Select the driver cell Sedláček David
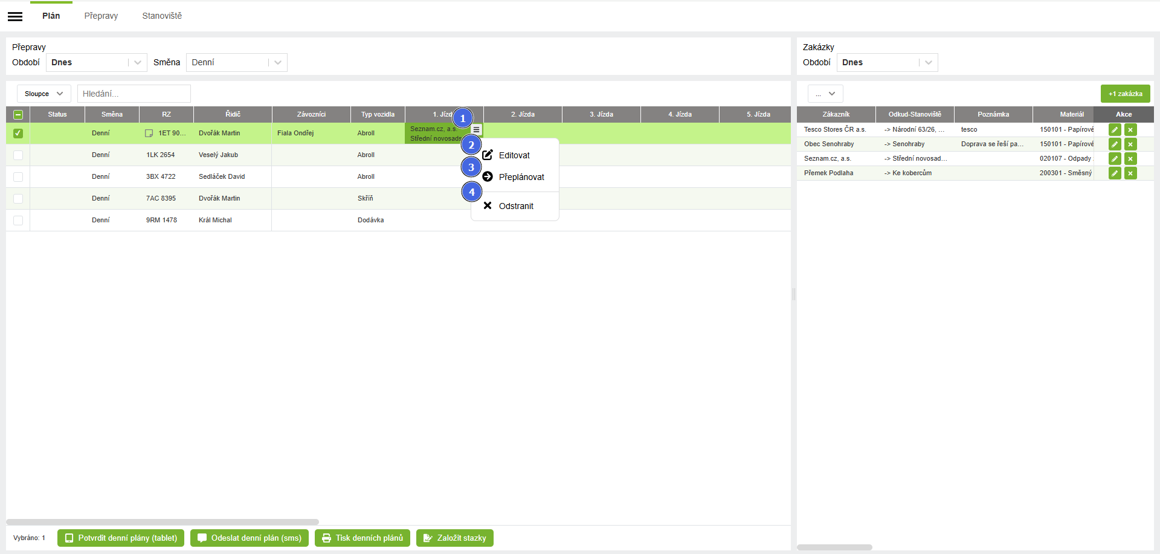This screenshot has width=1160, height=554. (x=233, y=176)
